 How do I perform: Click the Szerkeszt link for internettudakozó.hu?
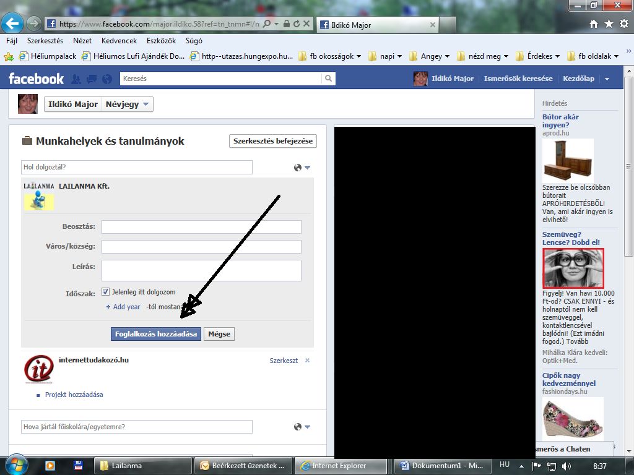click(284, 361)
